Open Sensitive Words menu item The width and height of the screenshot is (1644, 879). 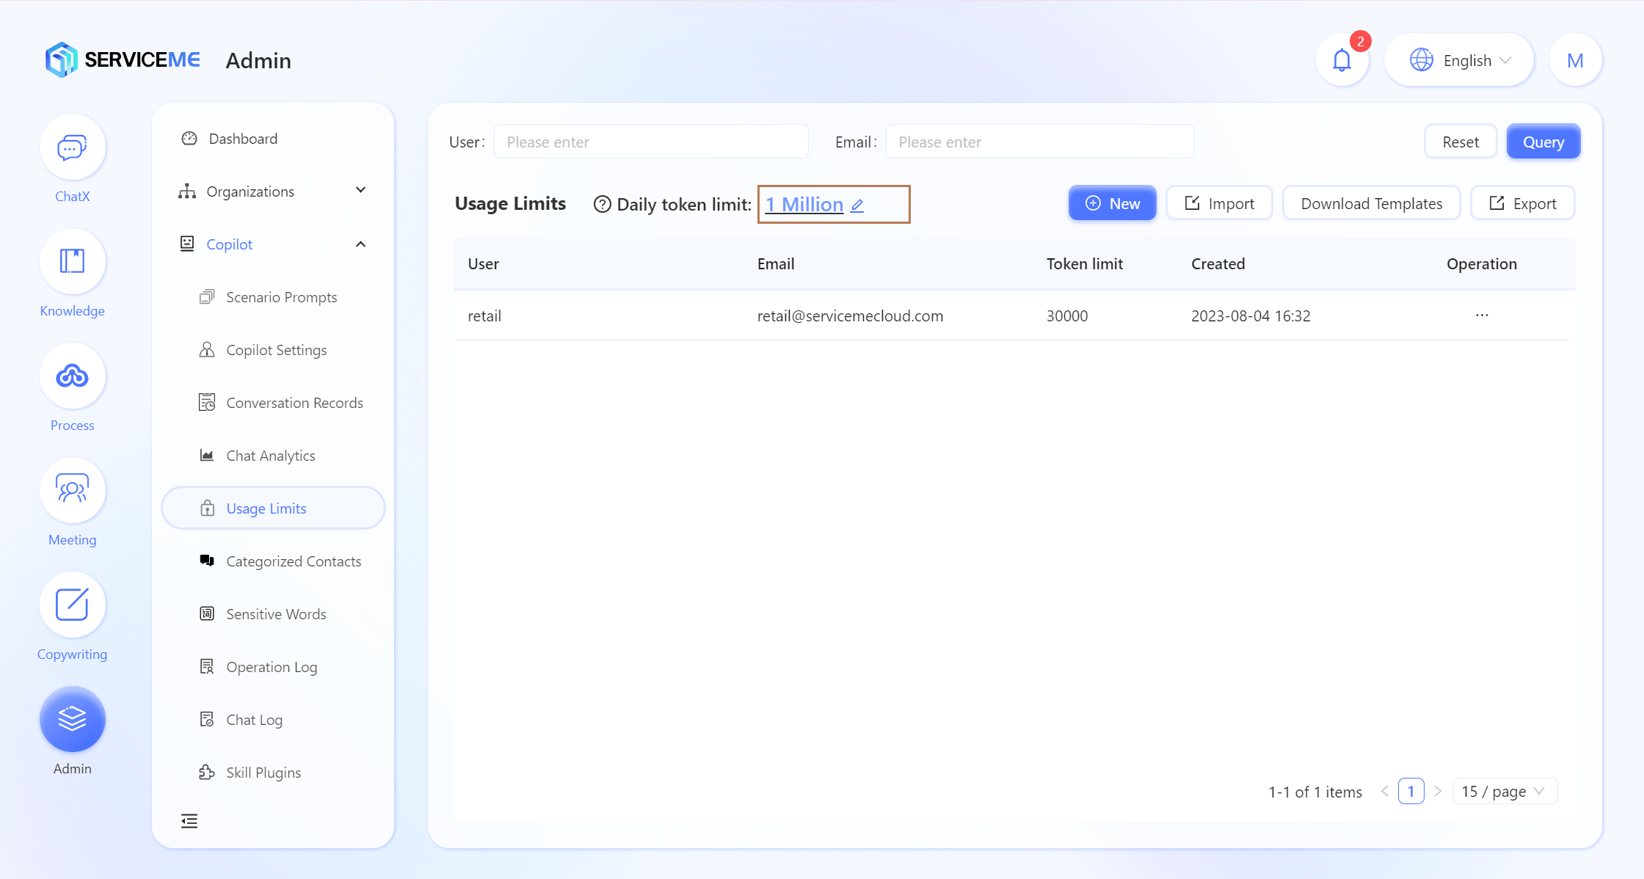coord(276,614)
